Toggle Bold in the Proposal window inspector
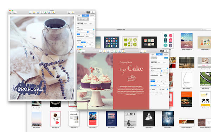Image resolution: width=211 pixels, height=132 pixels. click(x=78, y=34)
